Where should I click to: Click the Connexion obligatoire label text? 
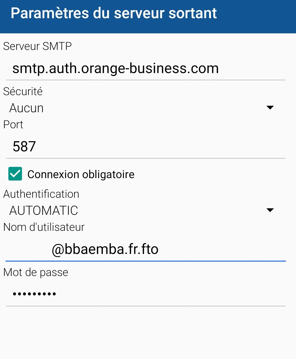(x=81, y=175)
